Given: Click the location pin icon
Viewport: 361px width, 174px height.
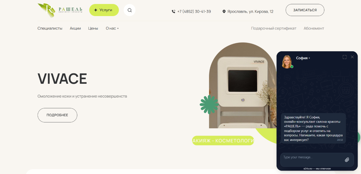Looking at the screenshot, I should click(224, 12).
